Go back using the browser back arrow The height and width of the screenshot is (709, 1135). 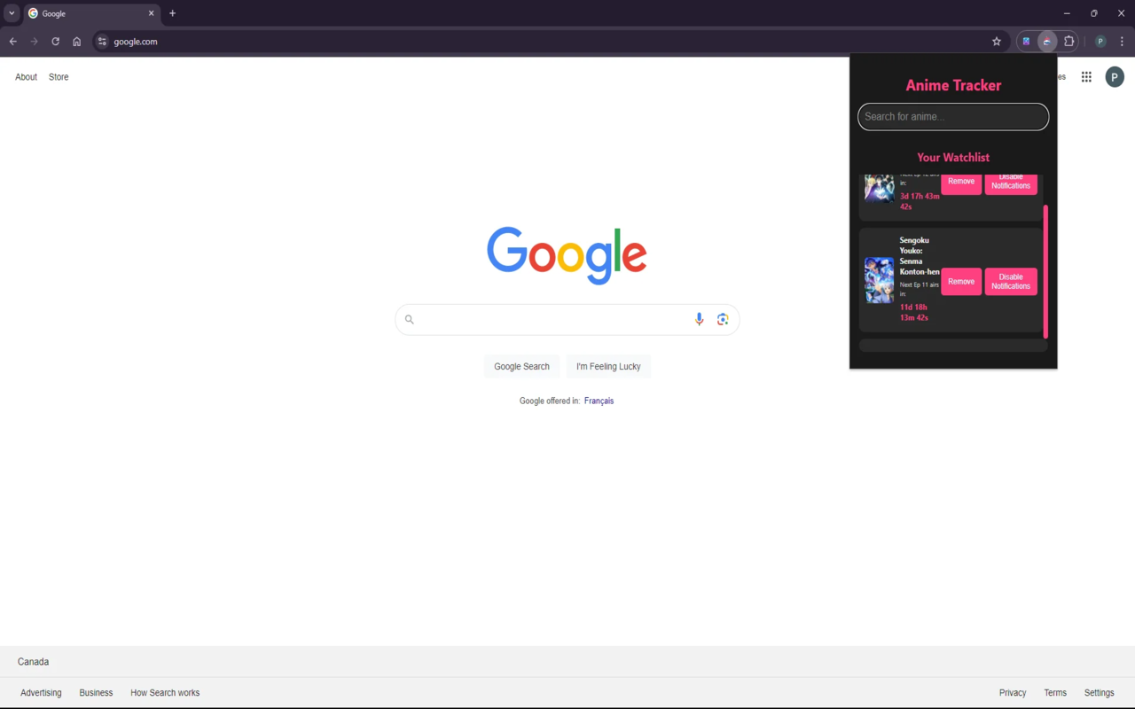[13, 42]
